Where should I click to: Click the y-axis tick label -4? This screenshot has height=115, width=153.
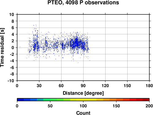12,61
